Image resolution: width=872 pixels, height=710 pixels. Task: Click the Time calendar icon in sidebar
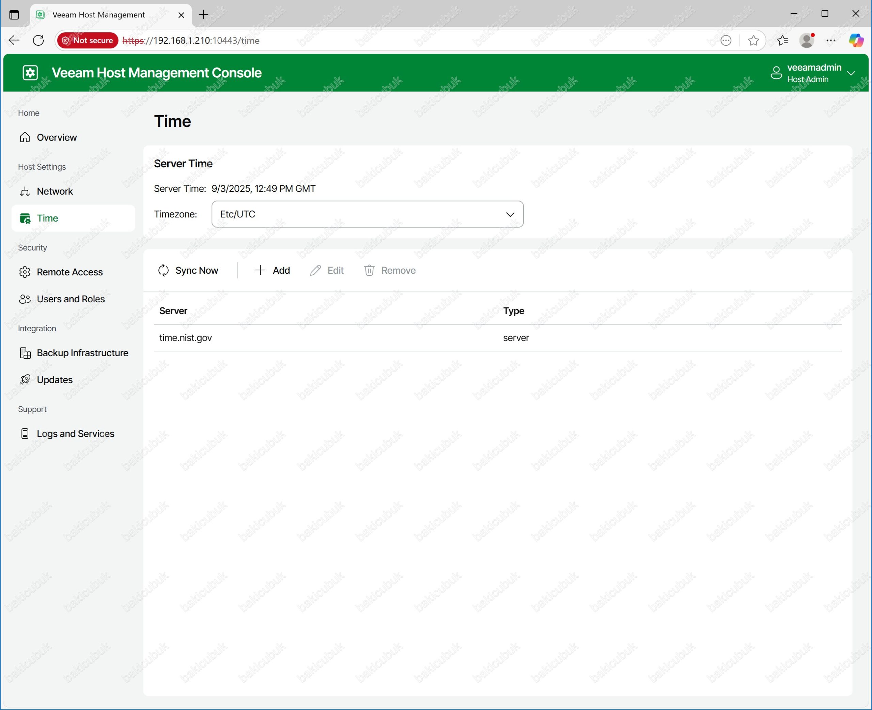25,218
